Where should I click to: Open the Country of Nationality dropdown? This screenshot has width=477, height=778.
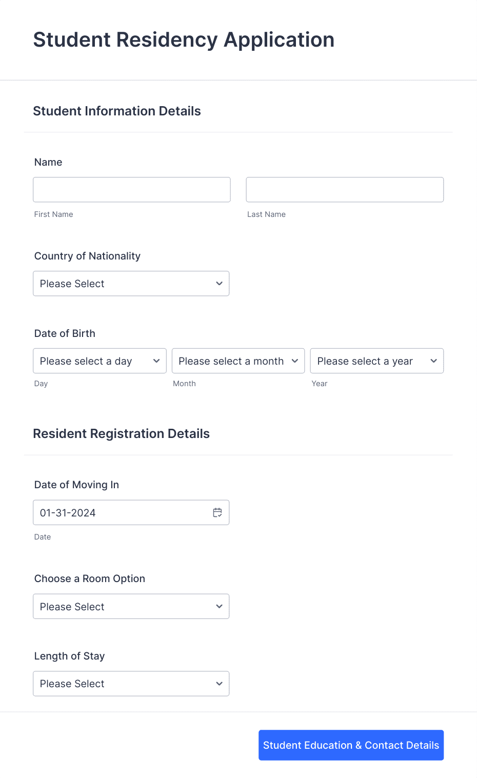click(131, 283)
